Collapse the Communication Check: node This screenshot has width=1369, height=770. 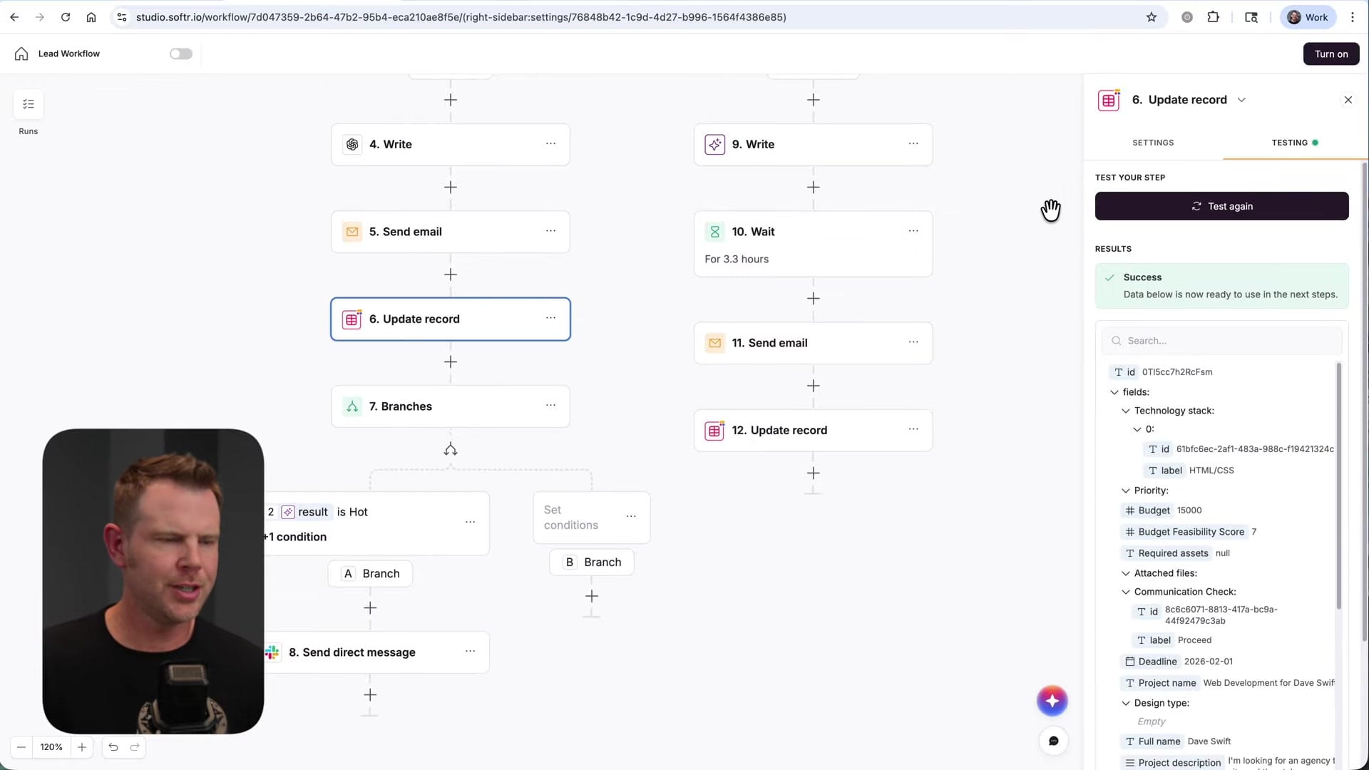(1126, 592)
